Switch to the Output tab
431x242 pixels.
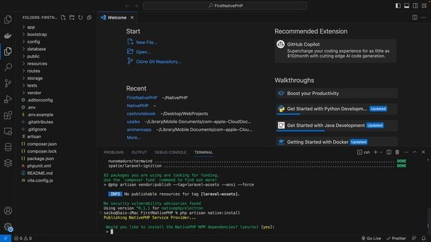[139, 153]
